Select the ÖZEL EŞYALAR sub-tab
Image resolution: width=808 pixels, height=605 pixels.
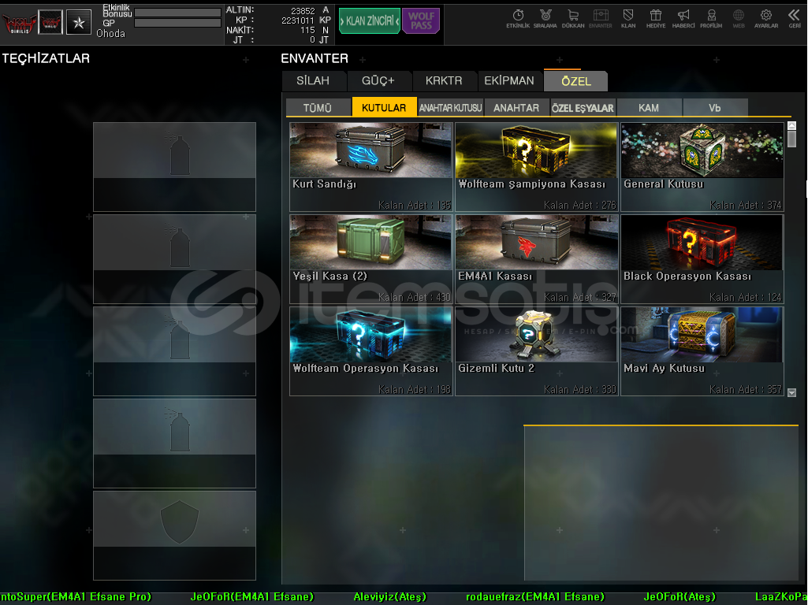(583, 108)
